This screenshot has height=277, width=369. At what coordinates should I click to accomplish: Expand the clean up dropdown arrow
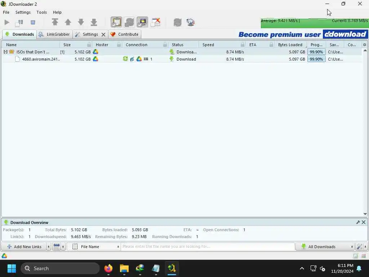pyautogui.click(x=63, y=247)
